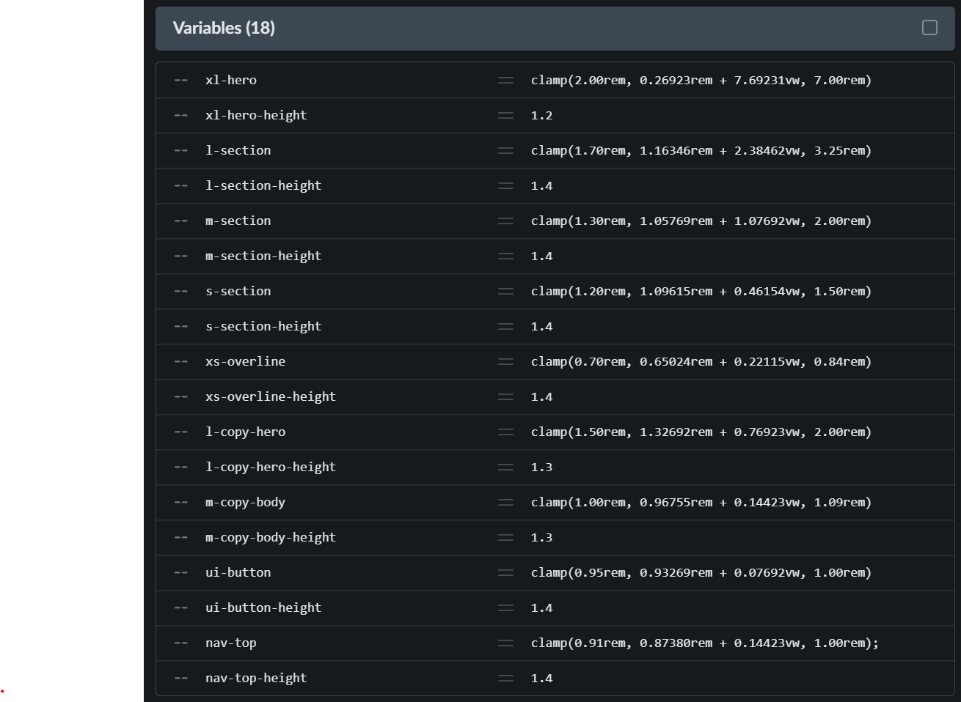Click the l-copy-hero-height value 1.3

pos(541,468)
